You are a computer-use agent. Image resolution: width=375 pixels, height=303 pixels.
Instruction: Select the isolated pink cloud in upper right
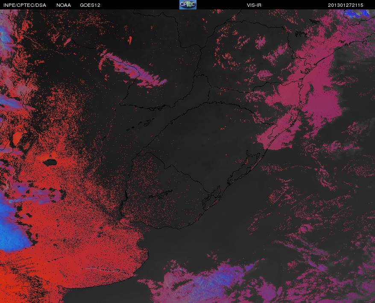(x=260, y=43)
